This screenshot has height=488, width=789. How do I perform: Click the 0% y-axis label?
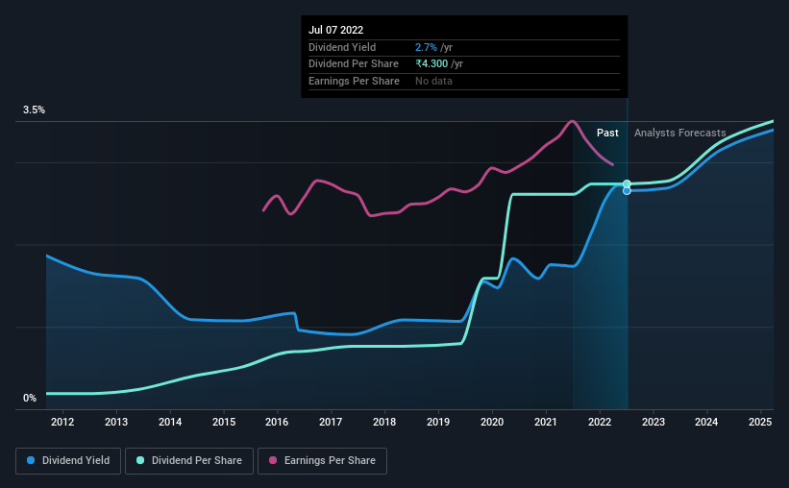[x=30, y=398]
